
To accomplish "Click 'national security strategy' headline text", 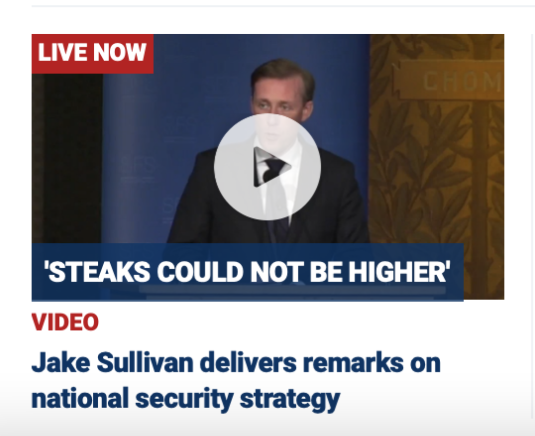I will [186, 399].
